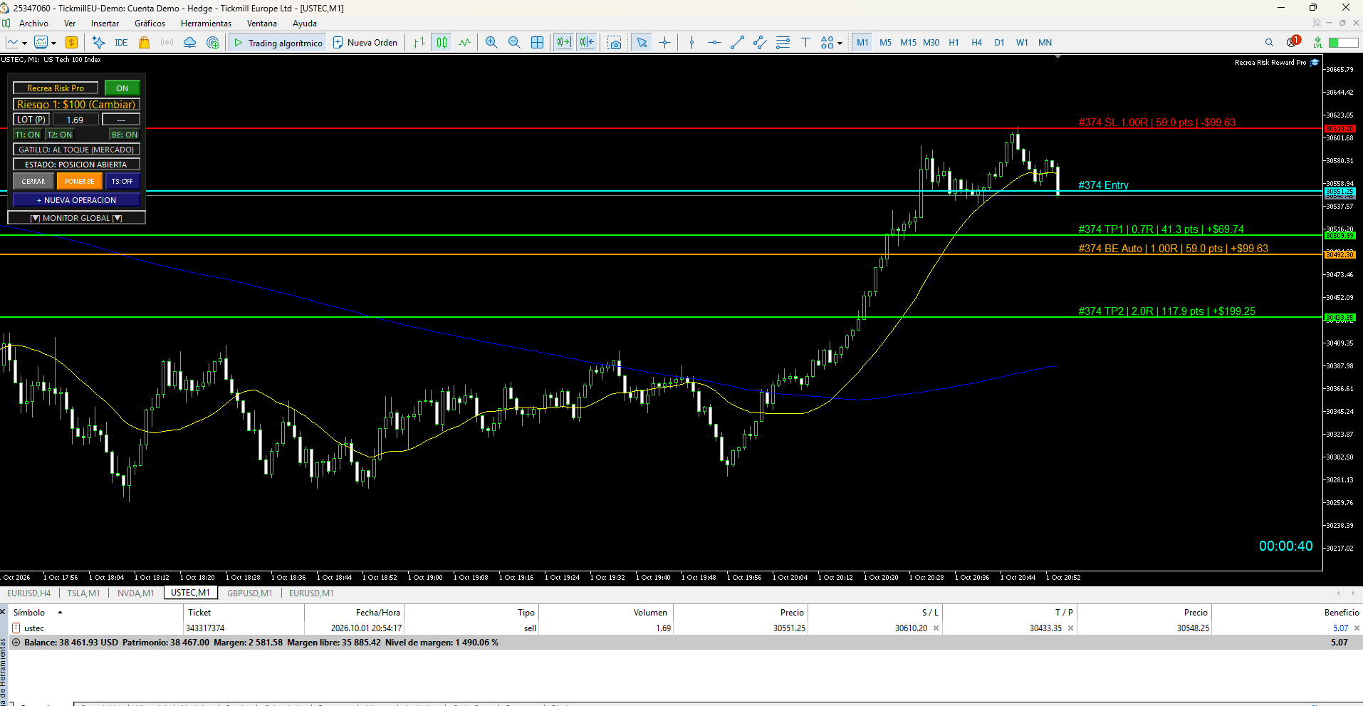Select the crosshair cursor tool
Viewport: 1363px width, 706px height.
(x=664, y=43)
